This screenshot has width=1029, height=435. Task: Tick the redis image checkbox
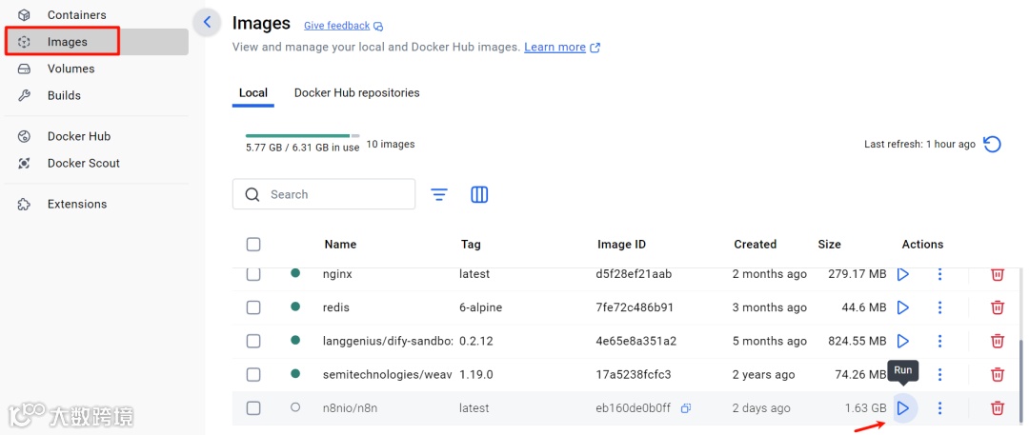click(253, 307)
